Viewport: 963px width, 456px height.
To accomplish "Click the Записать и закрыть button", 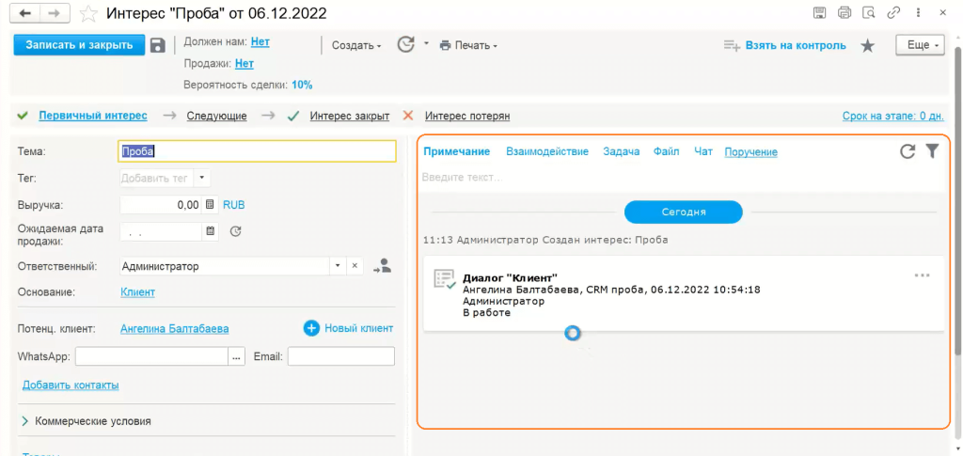I will click(79, 45).
